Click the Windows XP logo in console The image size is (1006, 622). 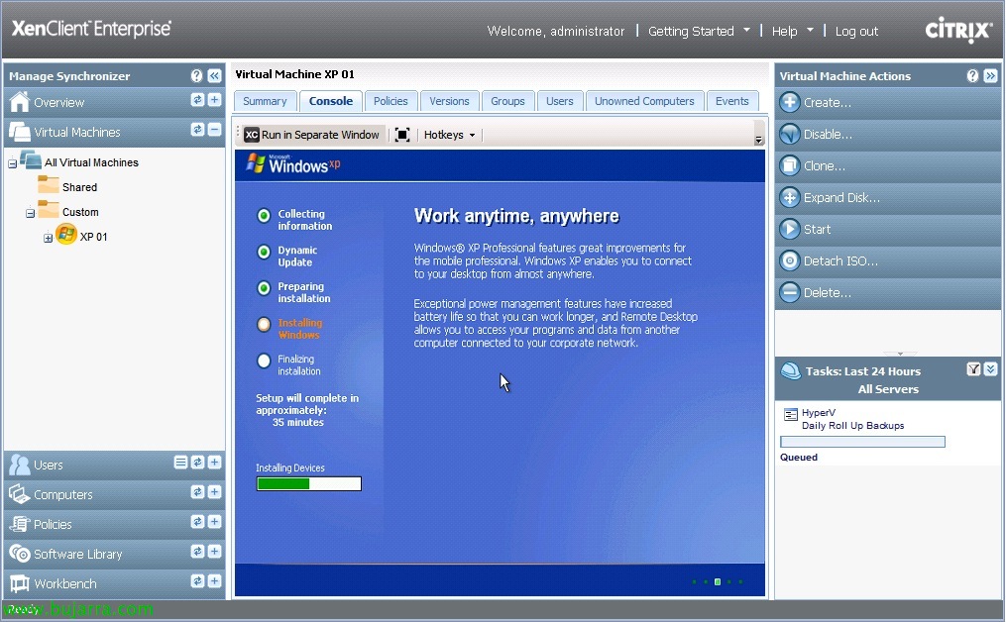click(293, 164)
